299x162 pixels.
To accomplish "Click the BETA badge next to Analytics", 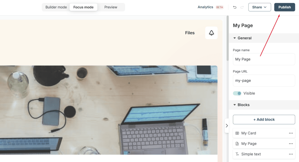I will coord(220,7).
